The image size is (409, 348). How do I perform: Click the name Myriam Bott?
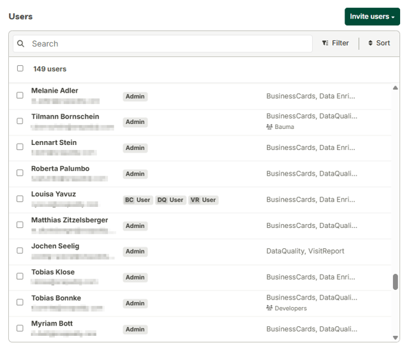coord(52,324)
